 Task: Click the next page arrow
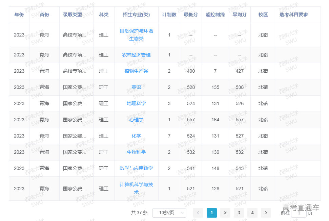(266, 213)
